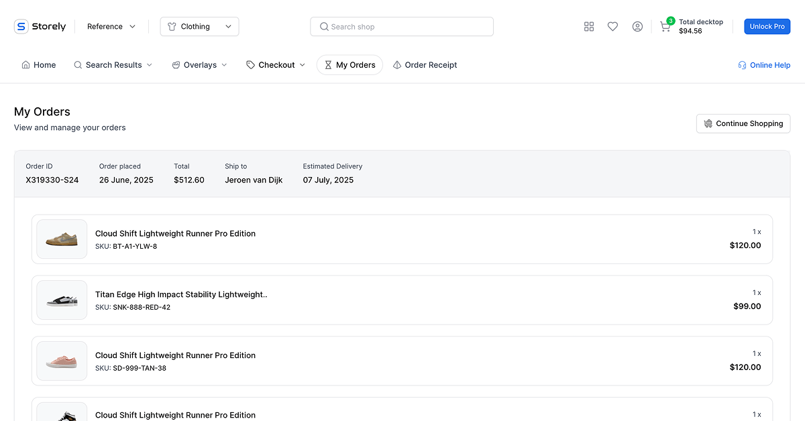This screenshot has height=421, width=805.
Task: Go to the Home tab
Action: pyautogui.click(x=39, y=65)
